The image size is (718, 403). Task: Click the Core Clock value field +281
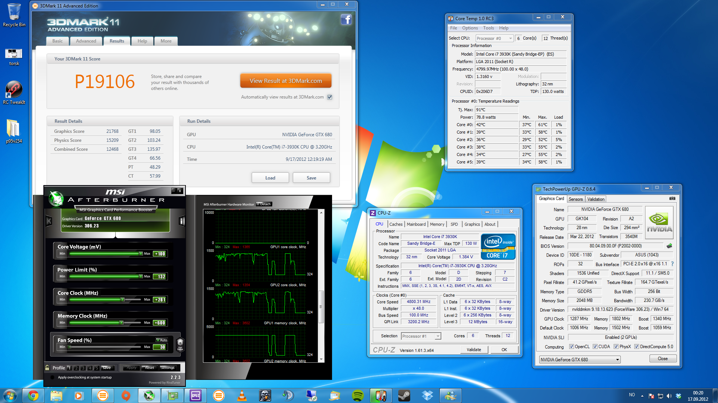pos(160,300)
